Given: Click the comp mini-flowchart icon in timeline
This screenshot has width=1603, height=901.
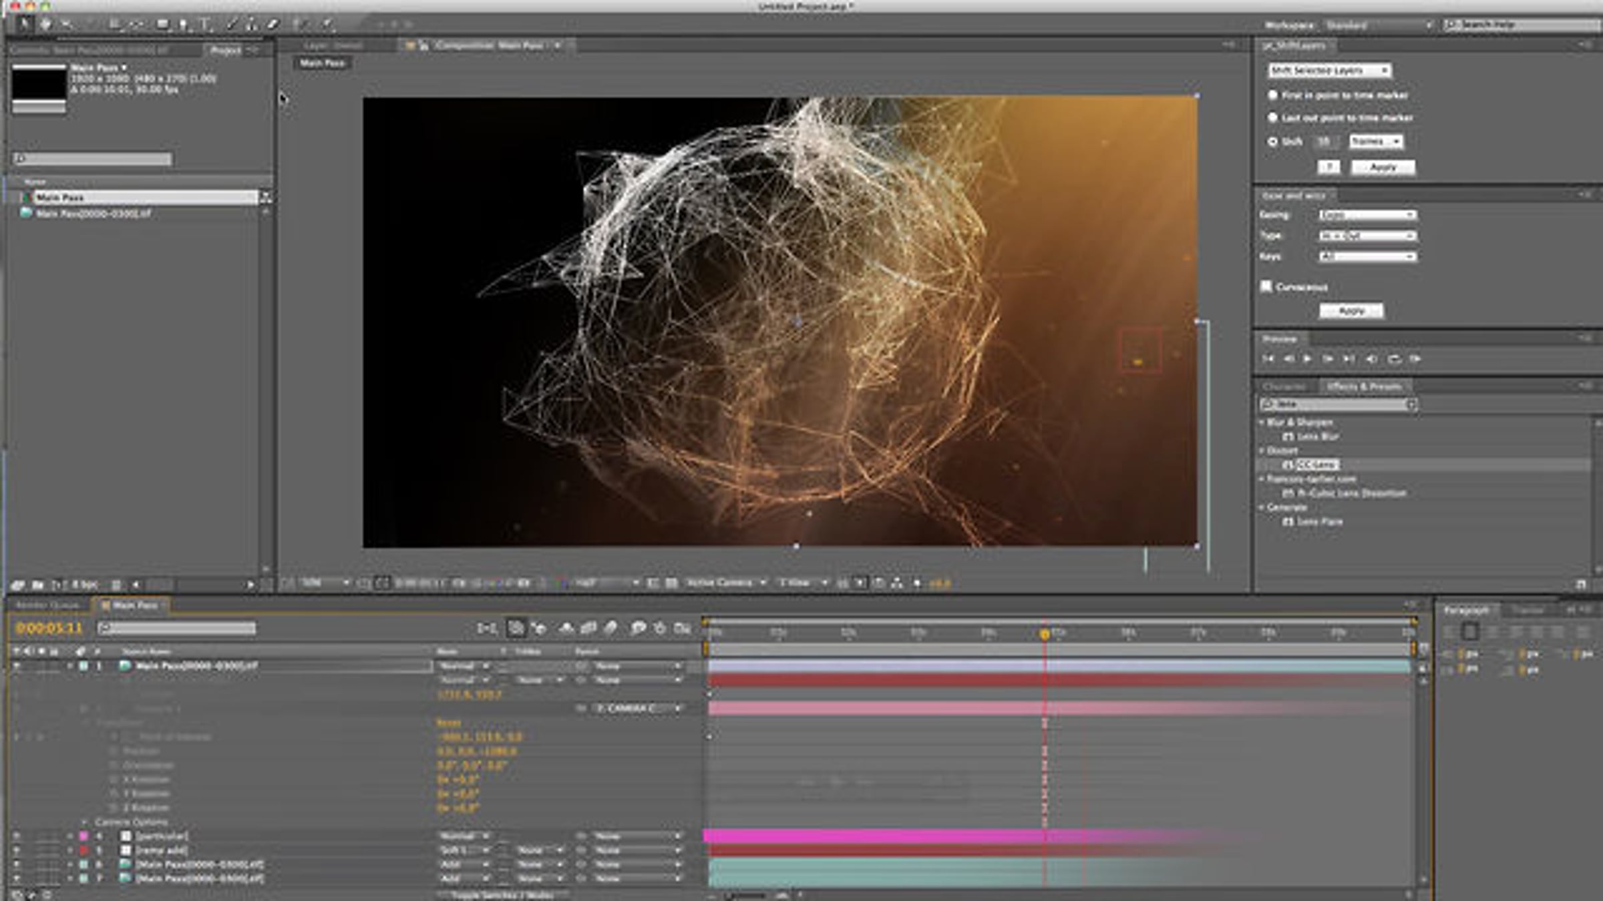Looking at the screenshot, I should pyautogui.click(x=487, y=628).
